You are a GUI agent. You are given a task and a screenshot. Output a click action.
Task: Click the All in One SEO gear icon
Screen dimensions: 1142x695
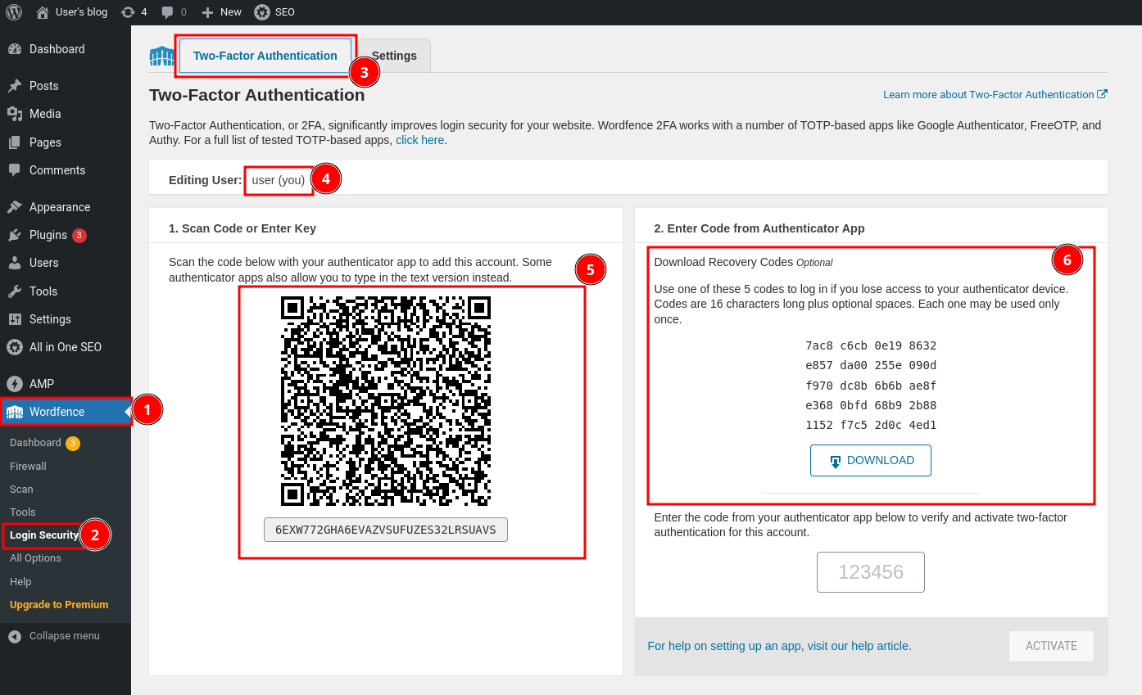(x=15, y=347)
